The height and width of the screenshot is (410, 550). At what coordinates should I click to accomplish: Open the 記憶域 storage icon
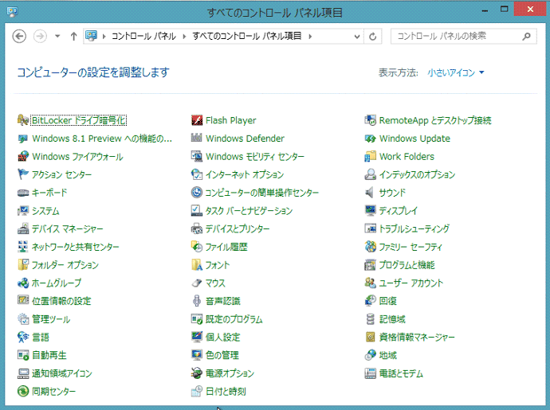(x=370, y=319)
